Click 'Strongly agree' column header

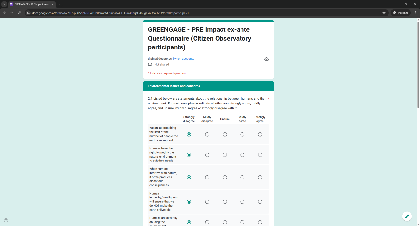click(x=260, y=119)
